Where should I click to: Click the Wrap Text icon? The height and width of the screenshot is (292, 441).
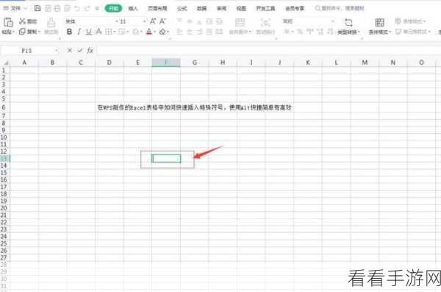(265, 23)
